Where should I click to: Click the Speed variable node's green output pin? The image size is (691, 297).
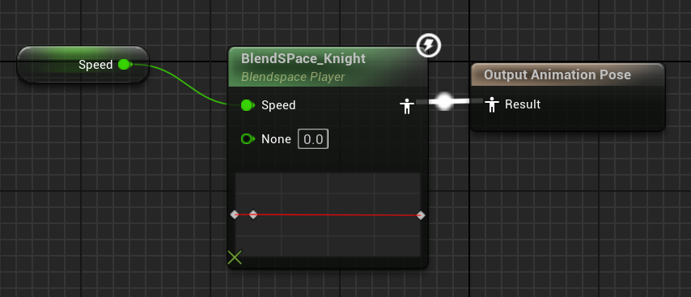click(x=125, y=65)
